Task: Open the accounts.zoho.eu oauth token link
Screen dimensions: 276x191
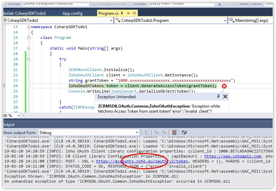Action: coord(142,161)
